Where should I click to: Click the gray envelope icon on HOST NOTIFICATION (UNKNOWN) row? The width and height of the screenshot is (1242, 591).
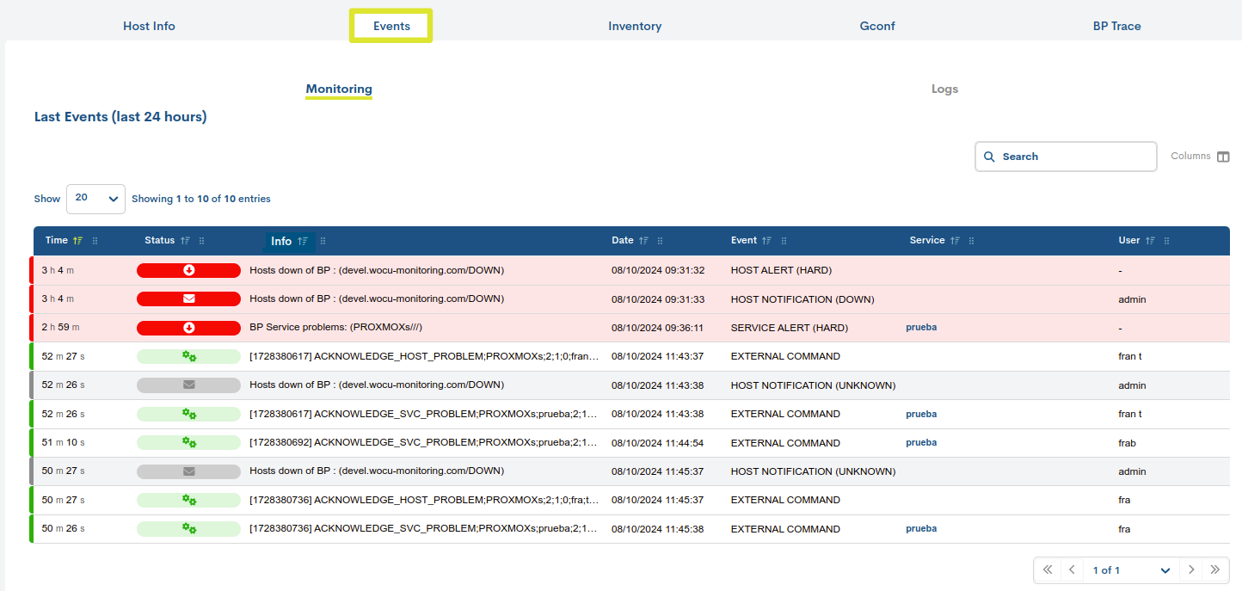188,385
